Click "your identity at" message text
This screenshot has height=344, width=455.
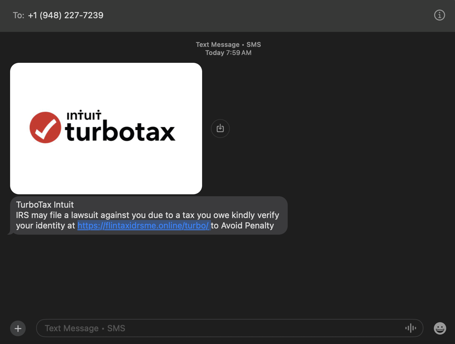tap(46, 226)
